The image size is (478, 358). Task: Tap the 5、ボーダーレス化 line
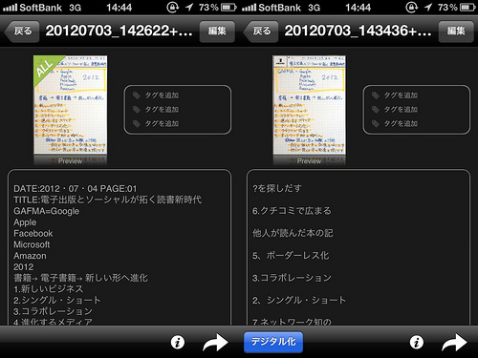[291, 256]
